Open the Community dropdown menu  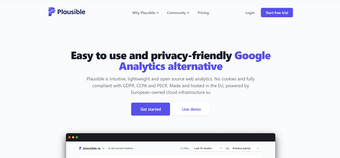click(x=178, y=13)
